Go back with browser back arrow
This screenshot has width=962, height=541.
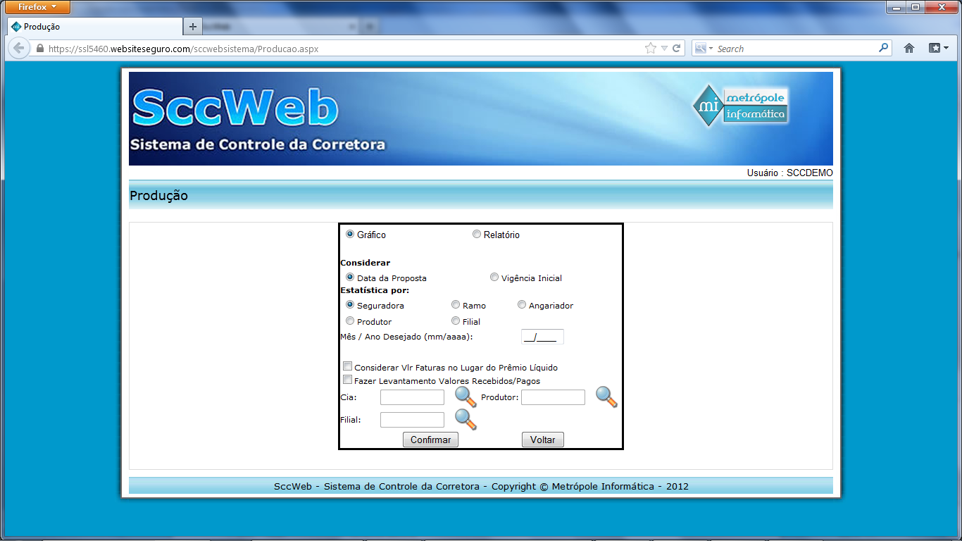coord(18,49)
